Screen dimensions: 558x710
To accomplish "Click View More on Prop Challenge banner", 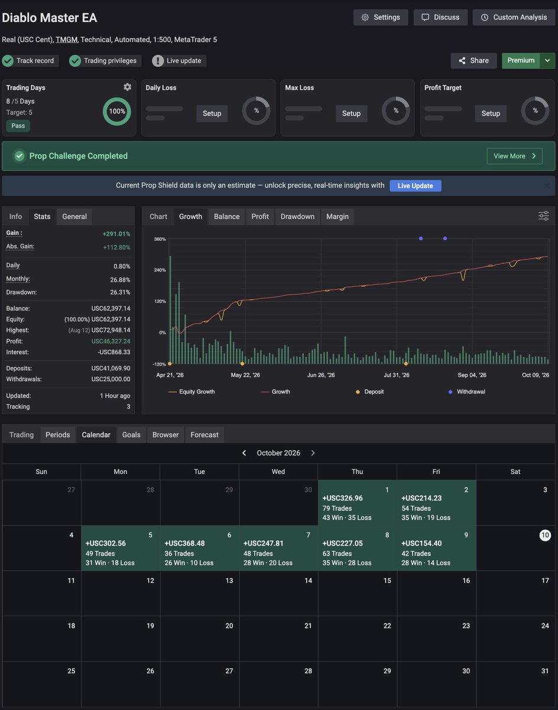I will tap(515, 156).
